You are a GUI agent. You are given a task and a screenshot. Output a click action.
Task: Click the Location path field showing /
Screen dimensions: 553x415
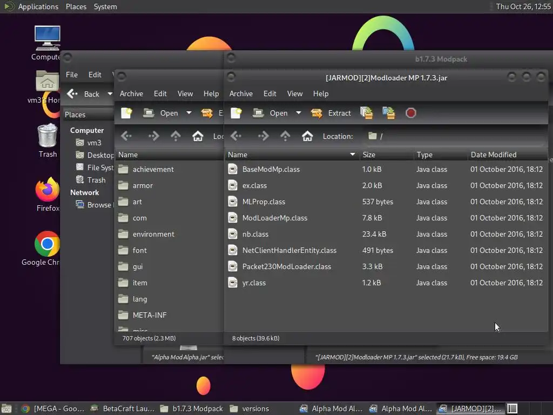click(x=455, y=136)
